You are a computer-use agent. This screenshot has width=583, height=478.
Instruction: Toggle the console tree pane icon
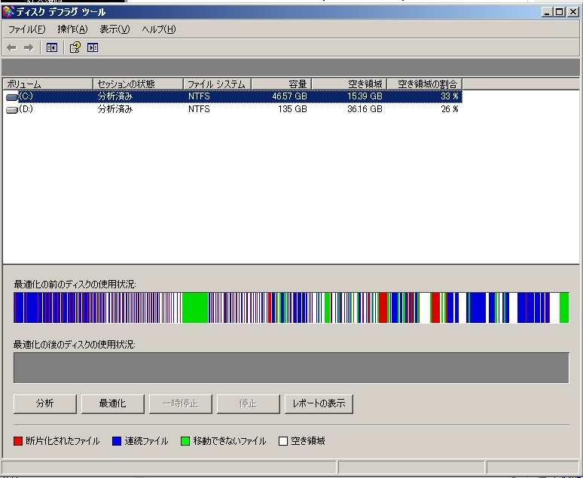pyautogui.click(x=52, y=47)
